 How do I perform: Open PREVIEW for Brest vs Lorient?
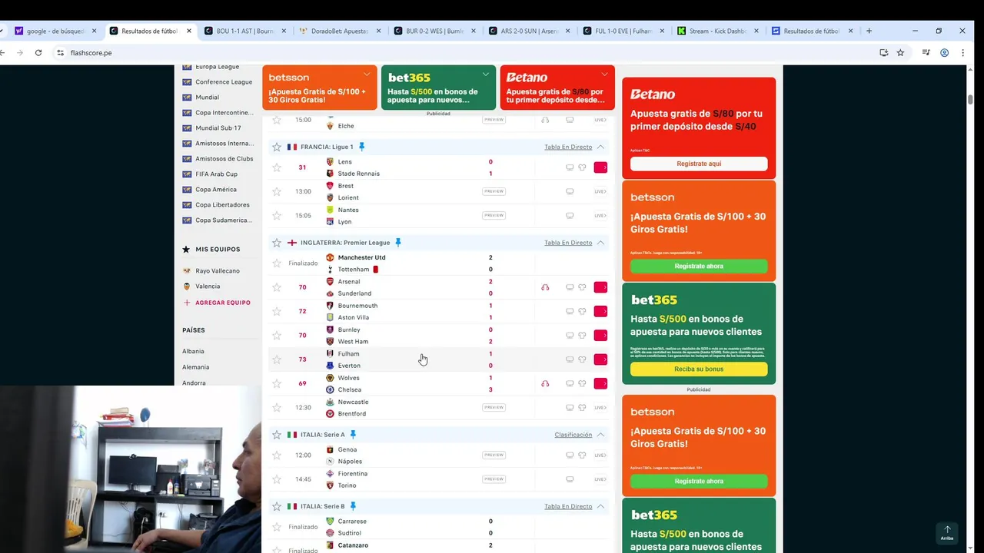pyautogui.click(x=494, y=191)
